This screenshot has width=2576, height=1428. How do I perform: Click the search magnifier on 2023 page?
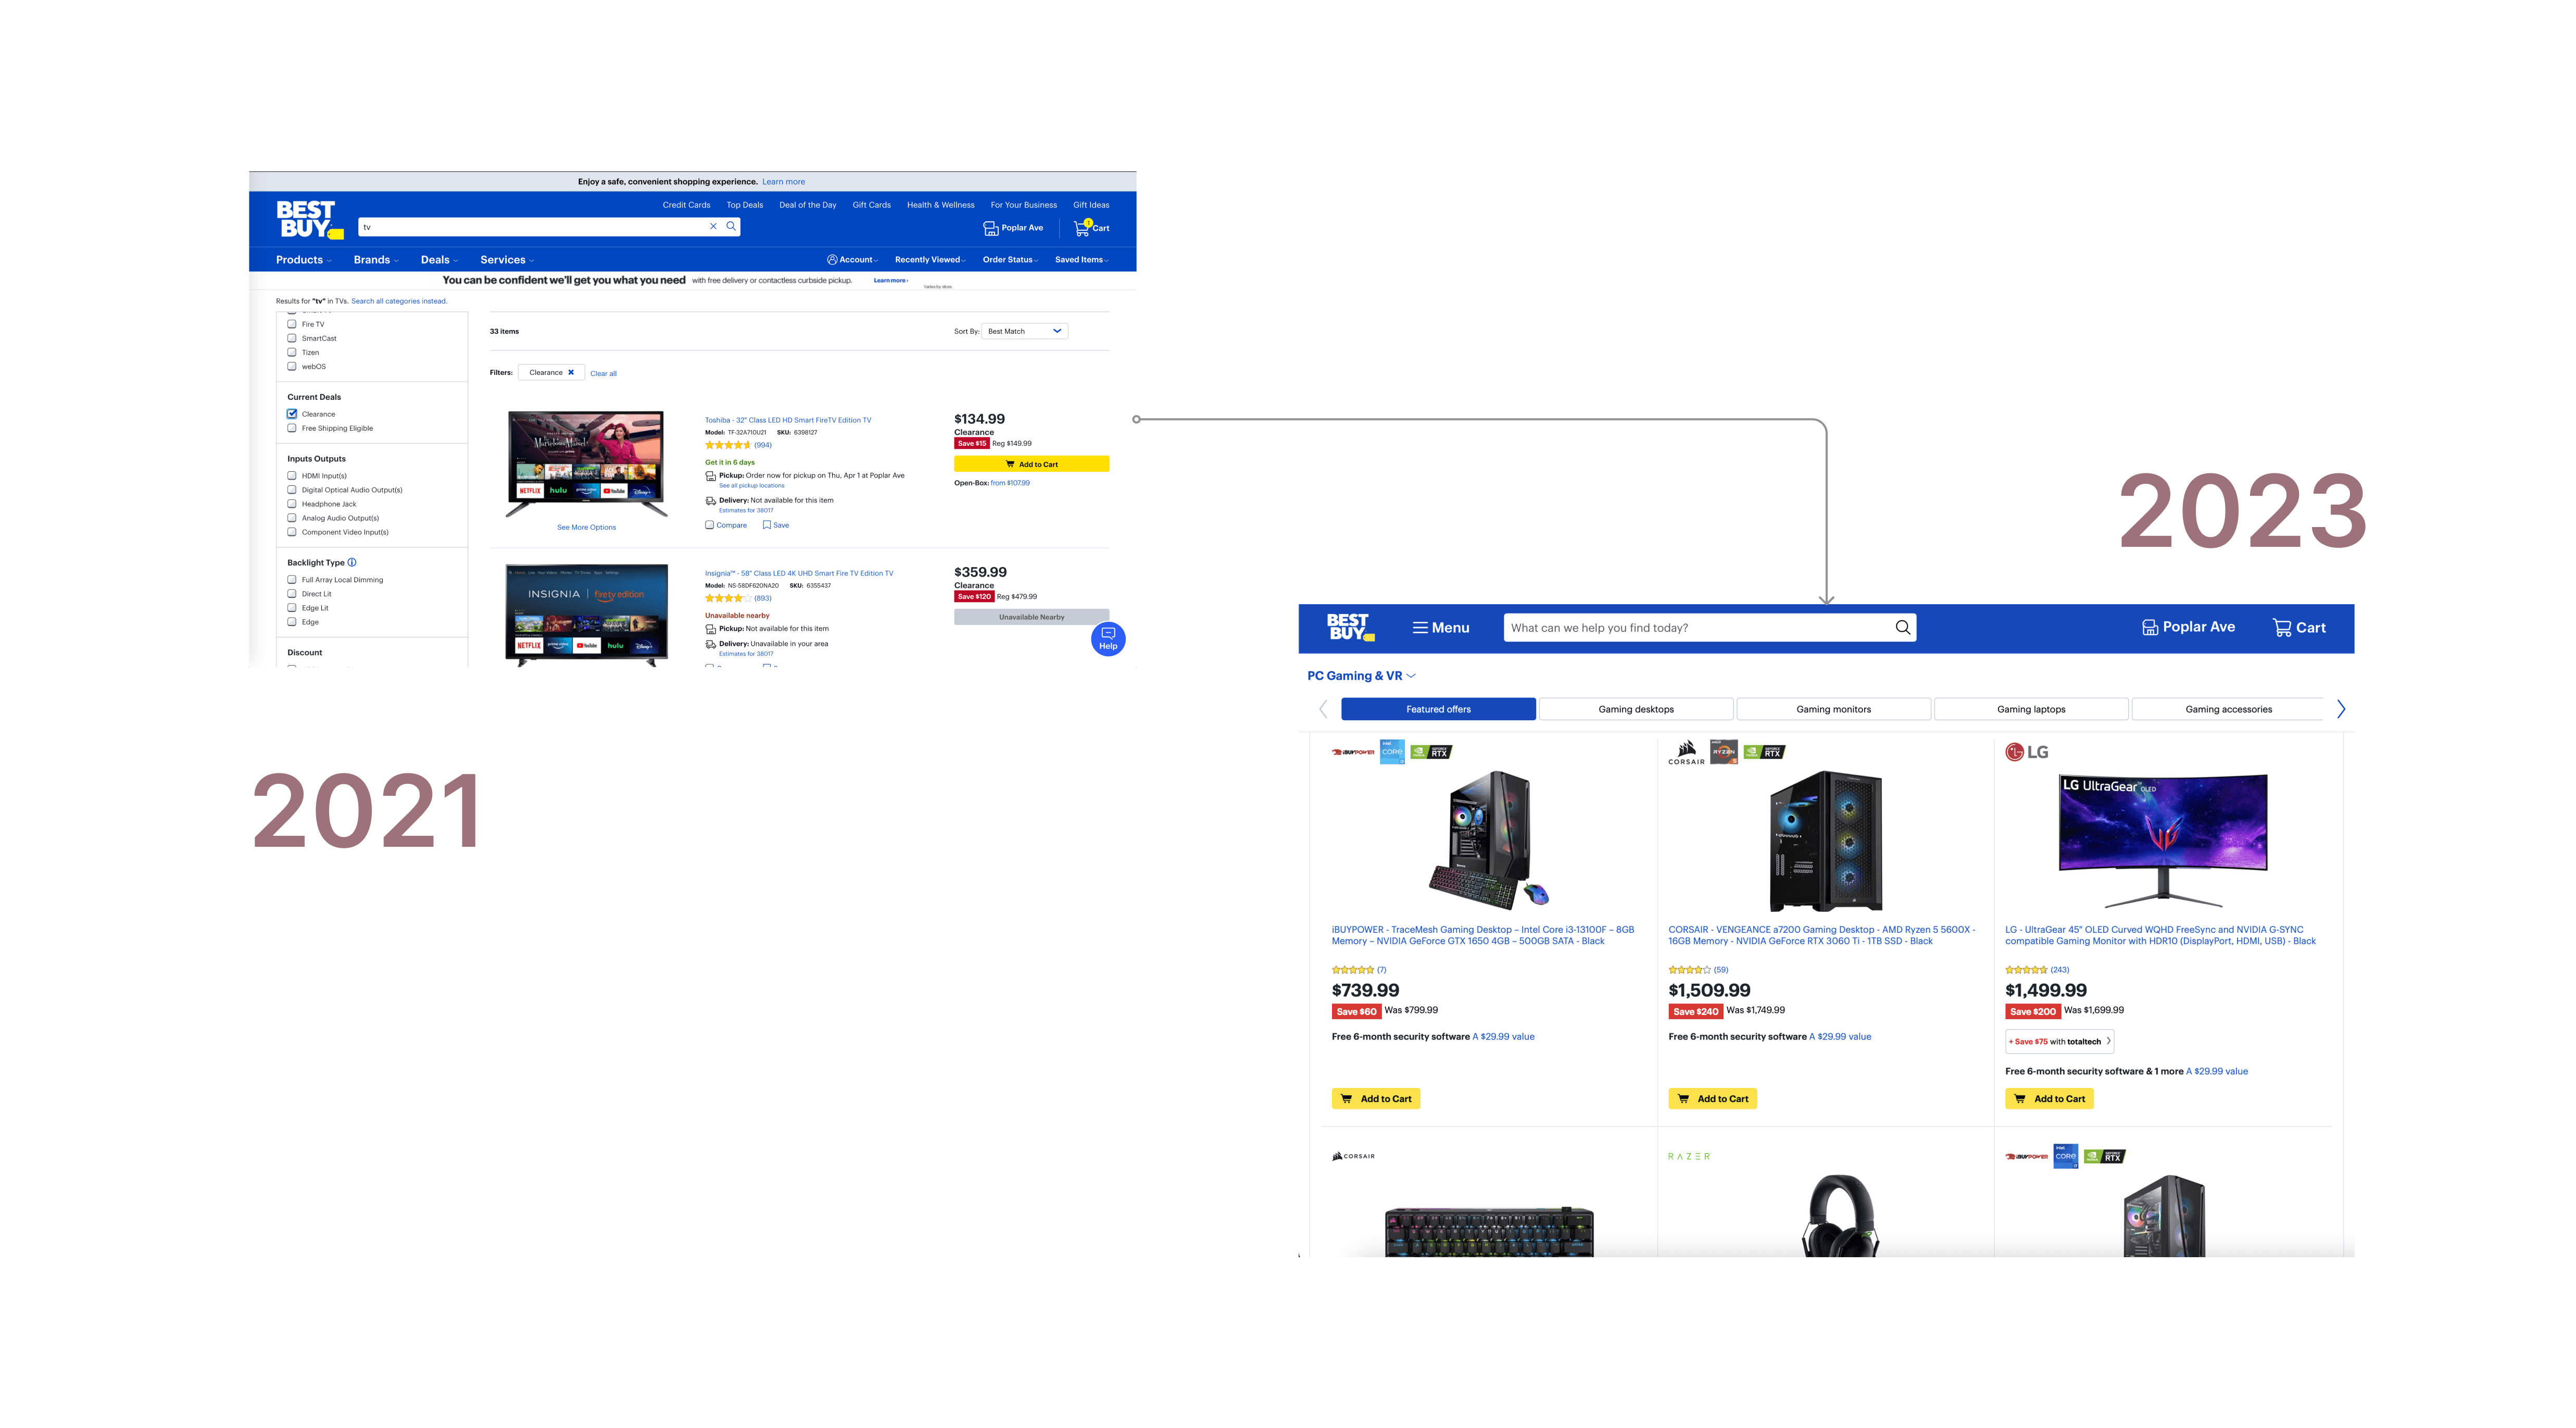pyautogui.click(x=1902, y=627)
